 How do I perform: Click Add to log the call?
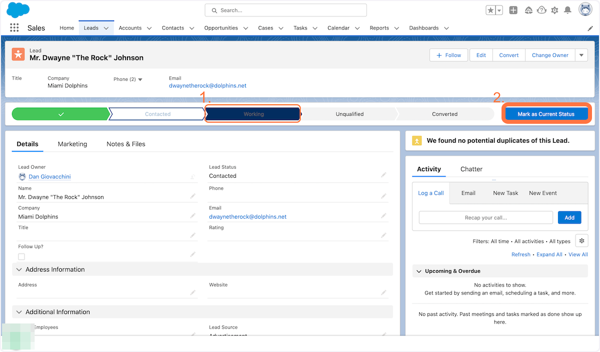569,217
